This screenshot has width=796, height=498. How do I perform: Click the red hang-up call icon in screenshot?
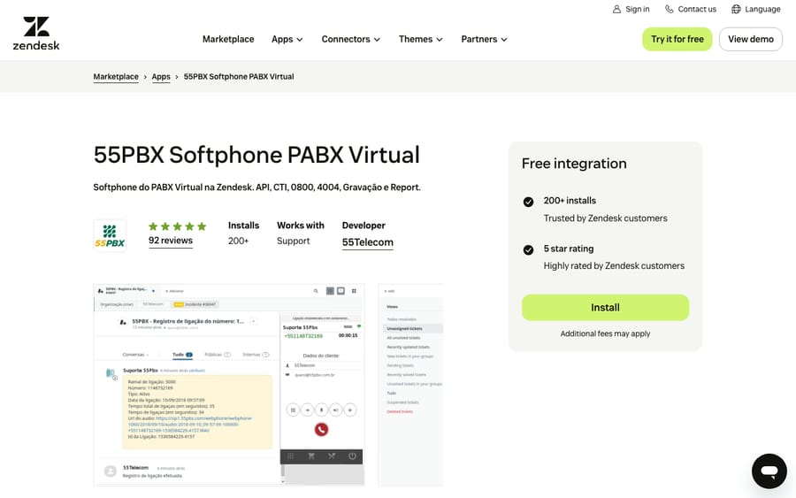tap(321, 430)
